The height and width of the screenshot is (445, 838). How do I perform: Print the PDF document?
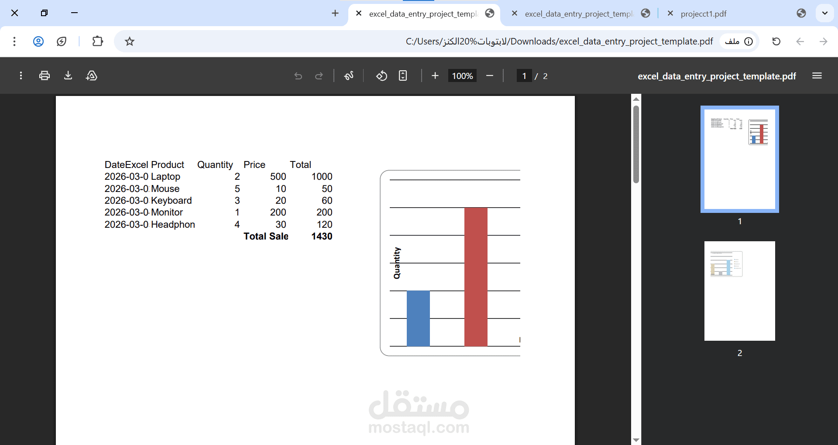45,75
